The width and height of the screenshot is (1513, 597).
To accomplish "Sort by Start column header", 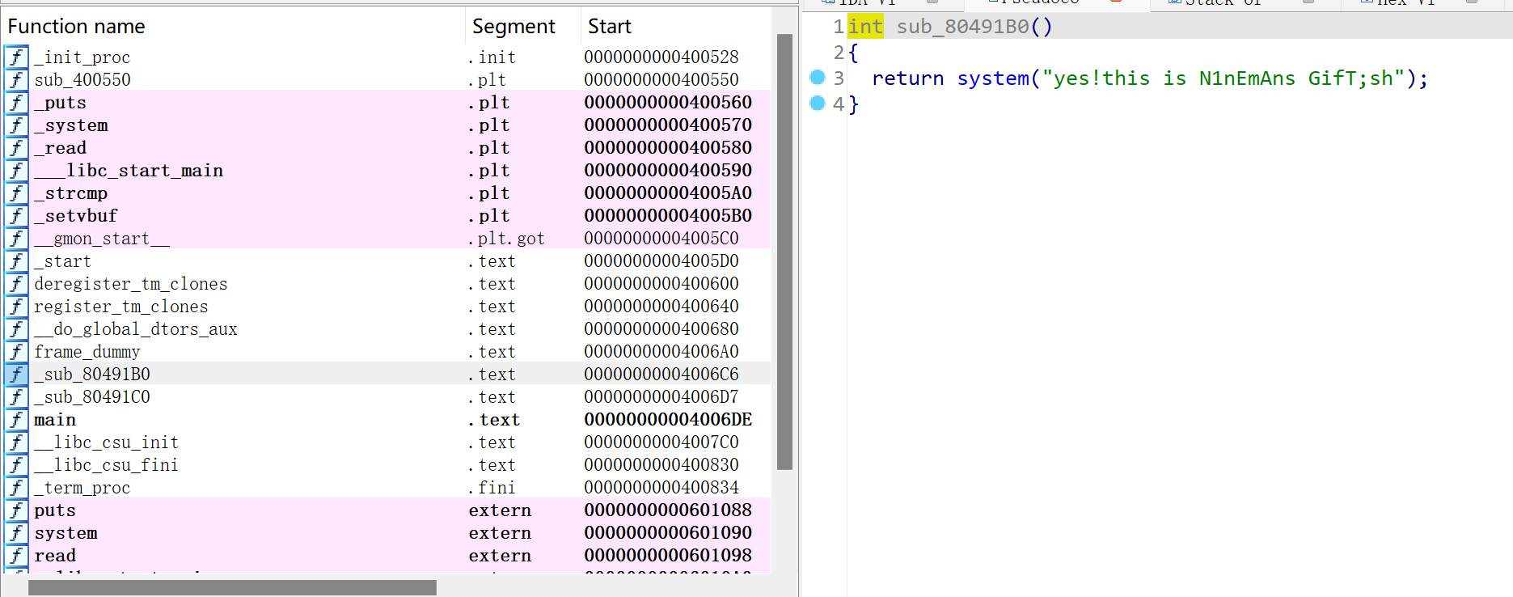I will [675, 27].
